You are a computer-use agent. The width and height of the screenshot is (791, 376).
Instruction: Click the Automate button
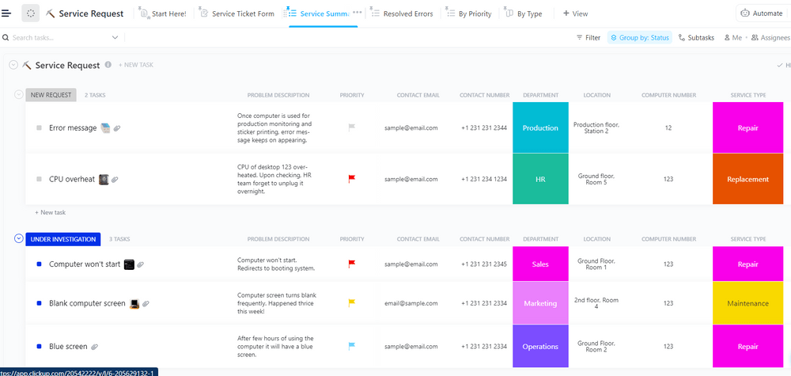pos(761,13)
